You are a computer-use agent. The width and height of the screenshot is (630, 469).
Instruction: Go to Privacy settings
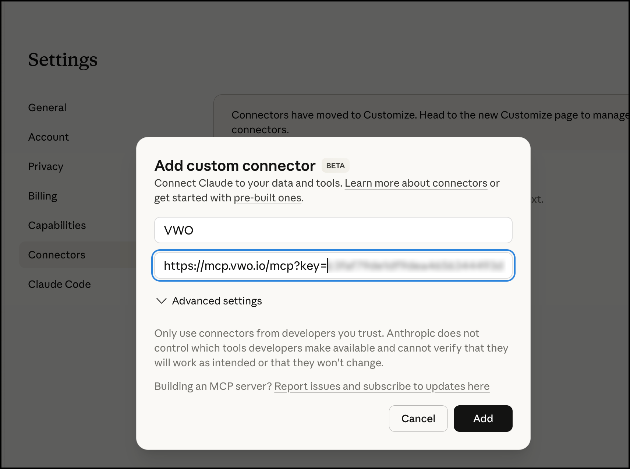tap(45, 166)
